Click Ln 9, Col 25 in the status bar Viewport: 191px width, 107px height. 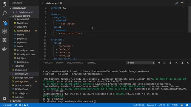[x=139, y=105]
